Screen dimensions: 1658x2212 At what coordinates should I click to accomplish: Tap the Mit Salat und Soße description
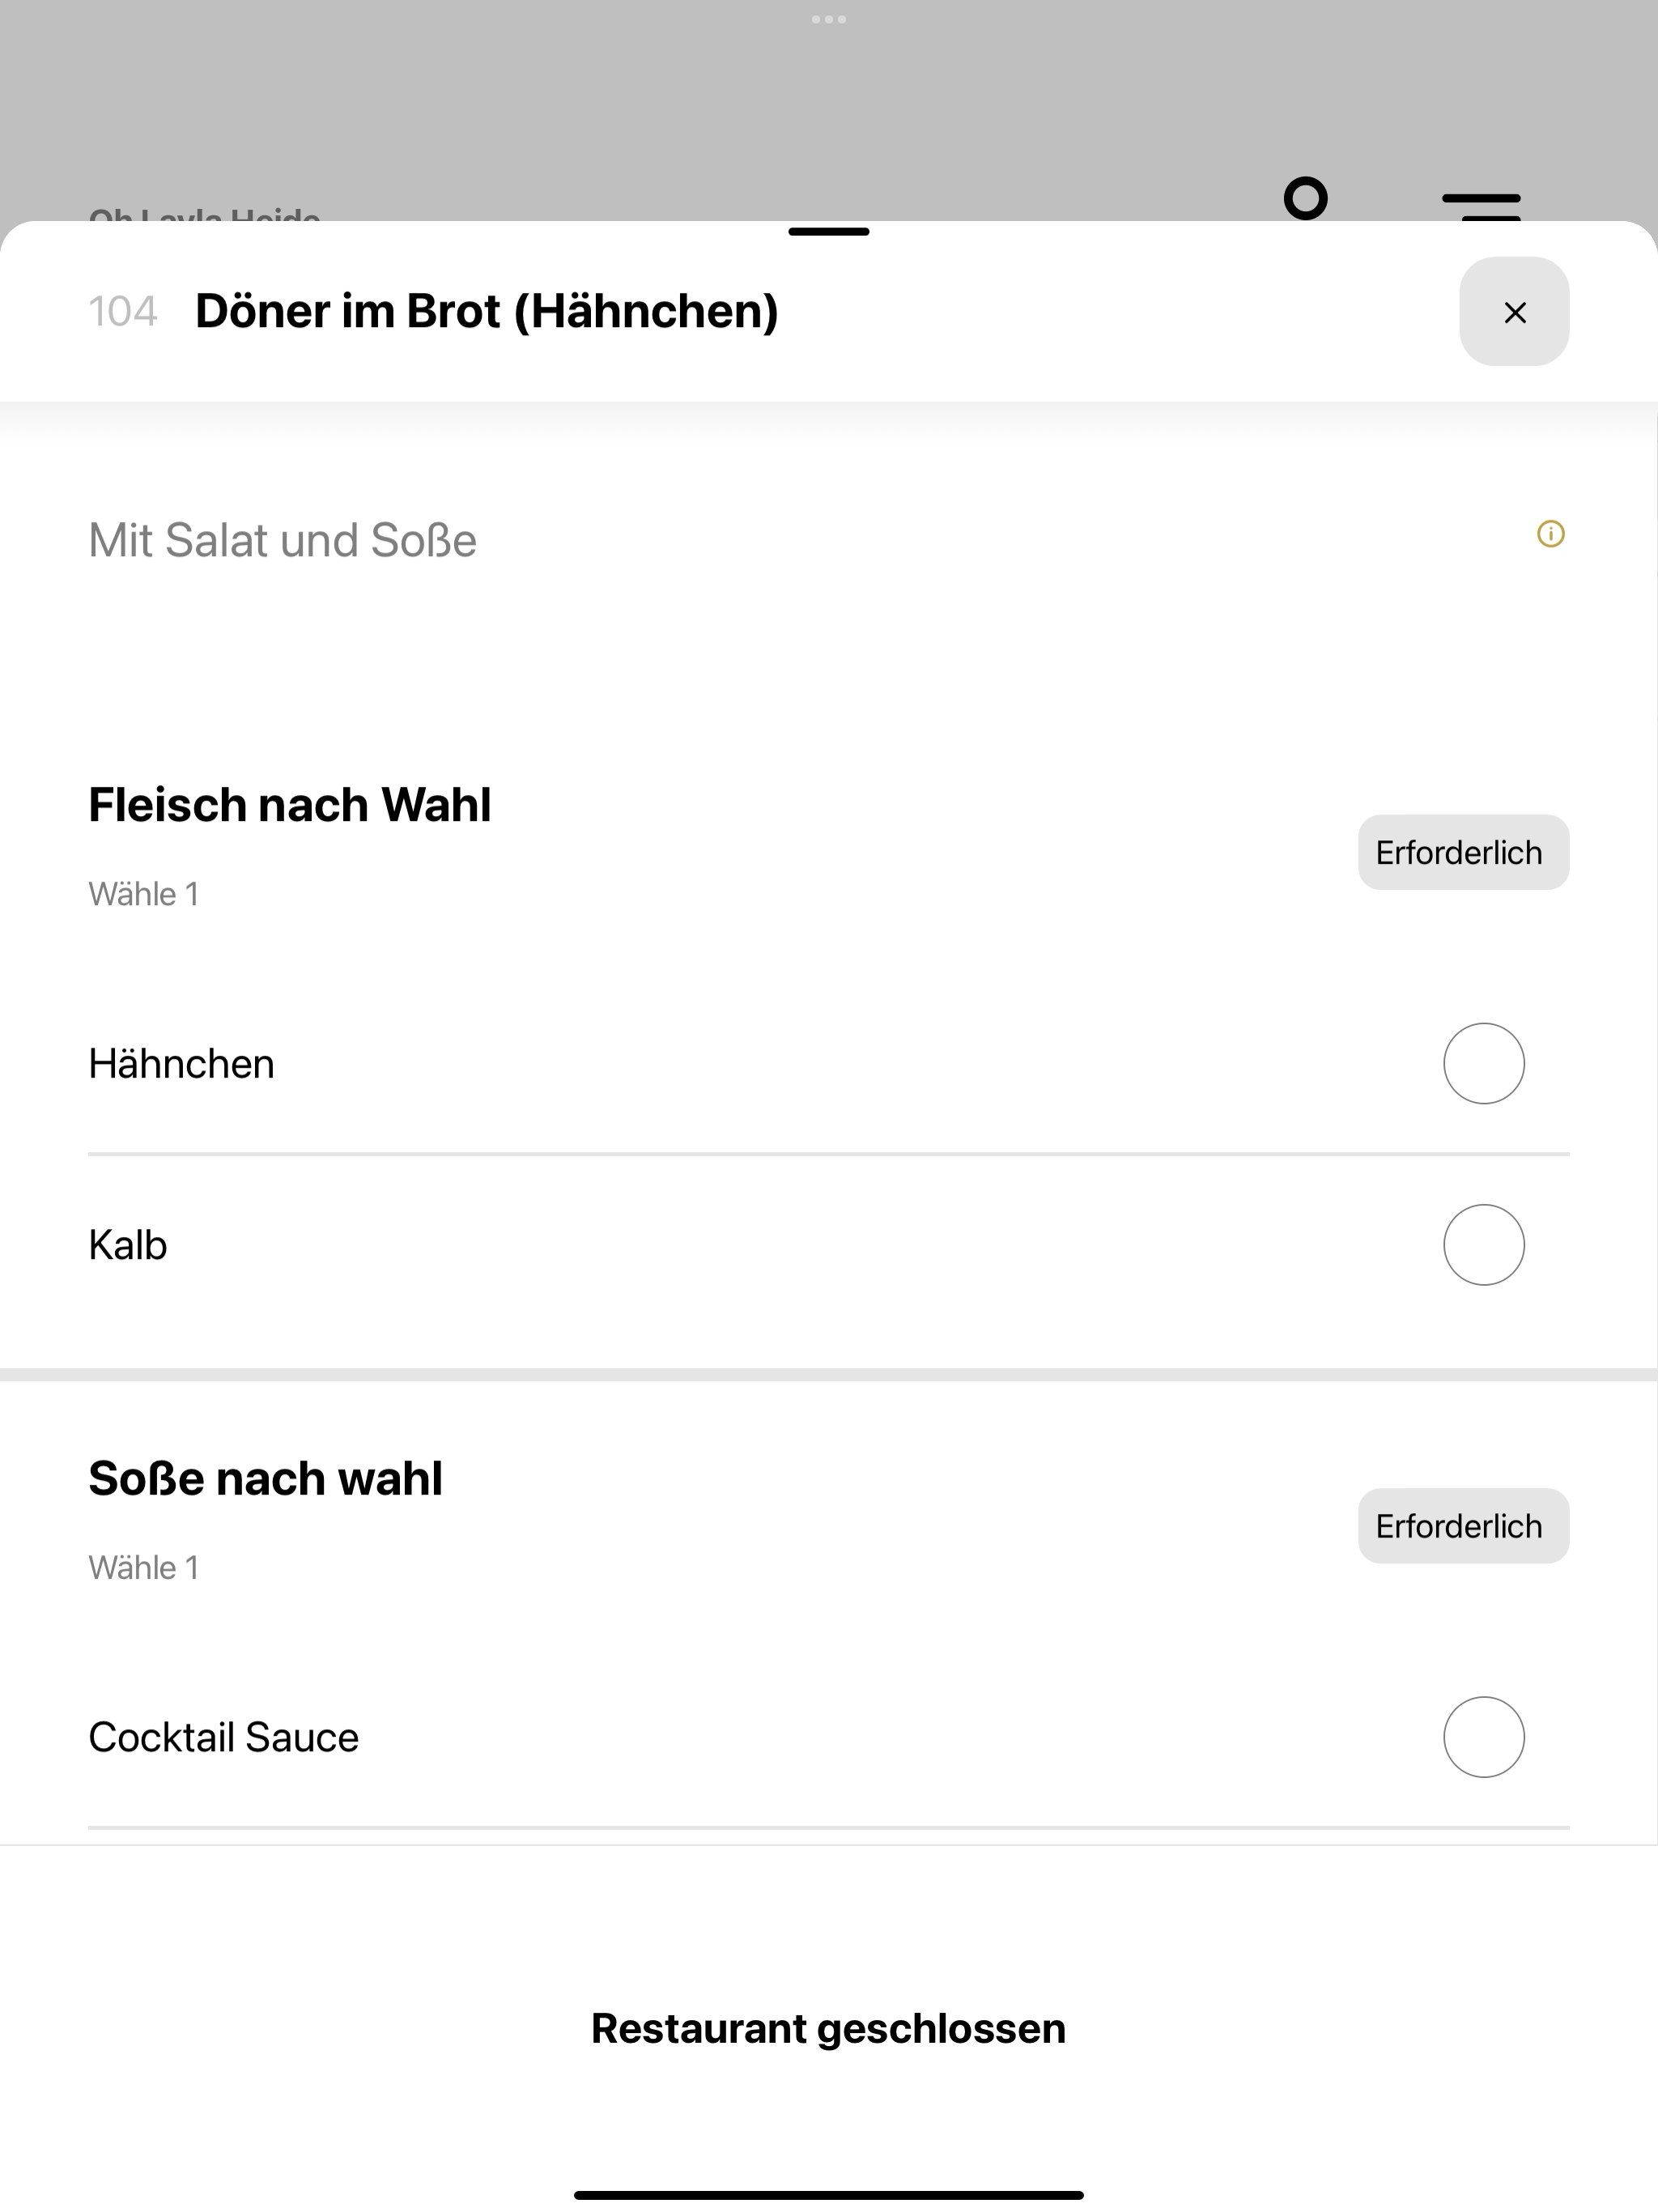click(x=282, y=541)
